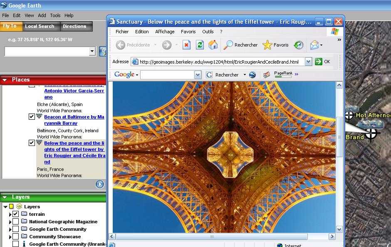391x247 pixels.
Task: Enable Google Earth Community (Unranked) checkbox
Action: pyautogui.click(x=15, y=244)
